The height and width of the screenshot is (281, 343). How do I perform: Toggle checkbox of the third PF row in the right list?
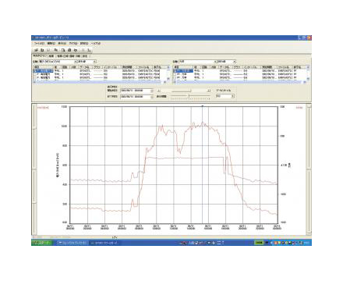[x=175, y=77]
